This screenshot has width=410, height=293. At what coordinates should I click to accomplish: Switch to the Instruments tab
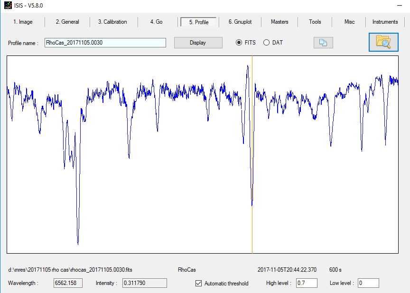pos(385,22)
